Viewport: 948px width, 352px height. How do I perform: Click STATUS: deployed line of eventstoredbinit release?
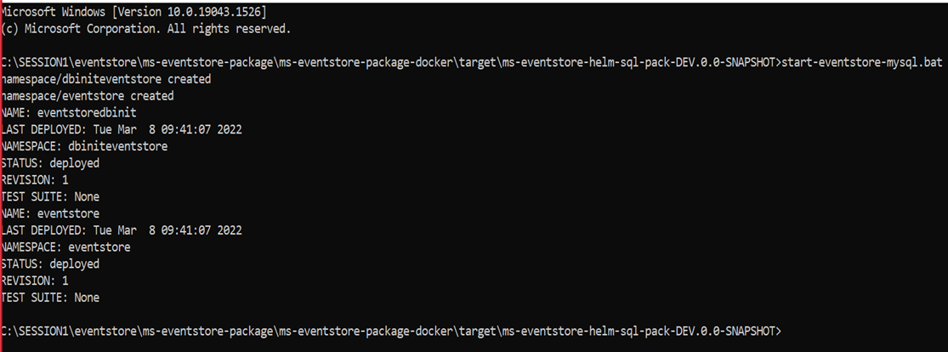[50, 163]
